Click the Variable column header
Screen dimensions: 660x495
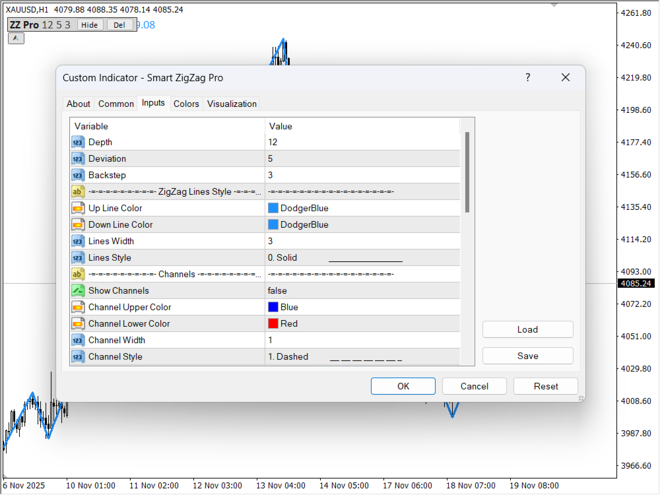[168, 126]
